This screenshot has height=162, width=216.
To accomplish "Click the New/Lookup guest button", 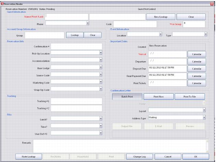I will click(160, 17).
